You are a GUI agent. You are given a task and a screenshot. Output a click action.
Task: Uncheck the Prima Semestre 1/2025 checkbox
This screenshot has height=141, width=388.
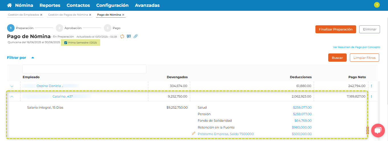click(66, 43)
